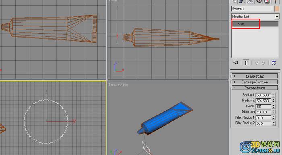Viewport: 282px width, 155px height.
Task: Click the Radius 2 value field
Action: 263,101
